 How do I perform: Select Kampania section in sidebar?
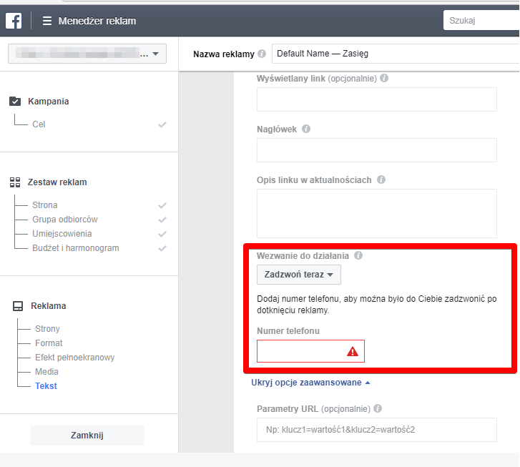click(x=49, y=101)
